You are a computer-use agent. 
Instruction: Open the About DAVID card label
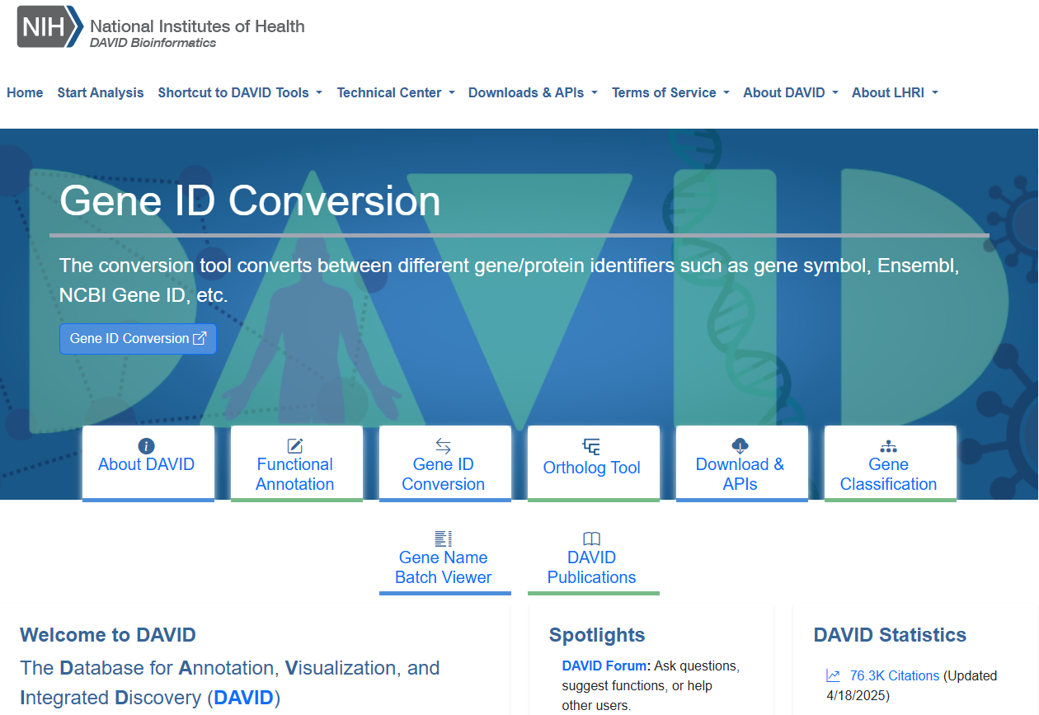pyautogui.click(x=147, y=465)
